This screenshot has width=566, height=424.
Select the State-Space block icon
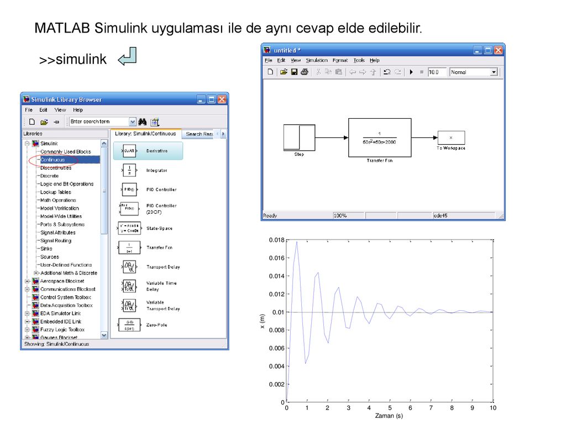[129, 228]
